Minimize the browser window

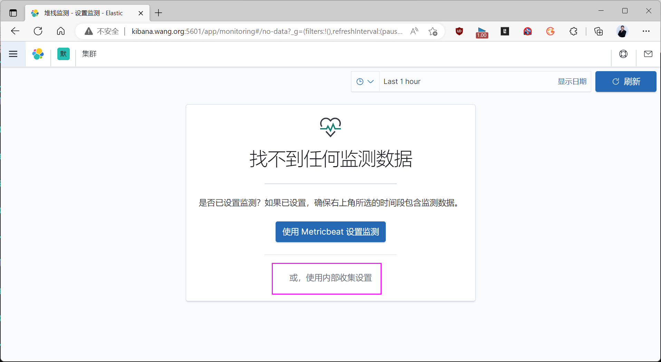coord(601,11)
